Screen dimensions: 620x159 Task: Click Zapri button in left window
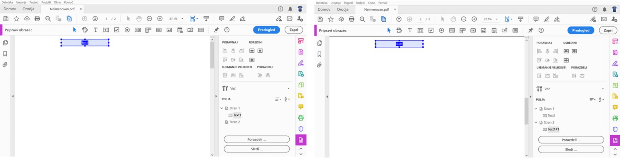click(294, 30)
